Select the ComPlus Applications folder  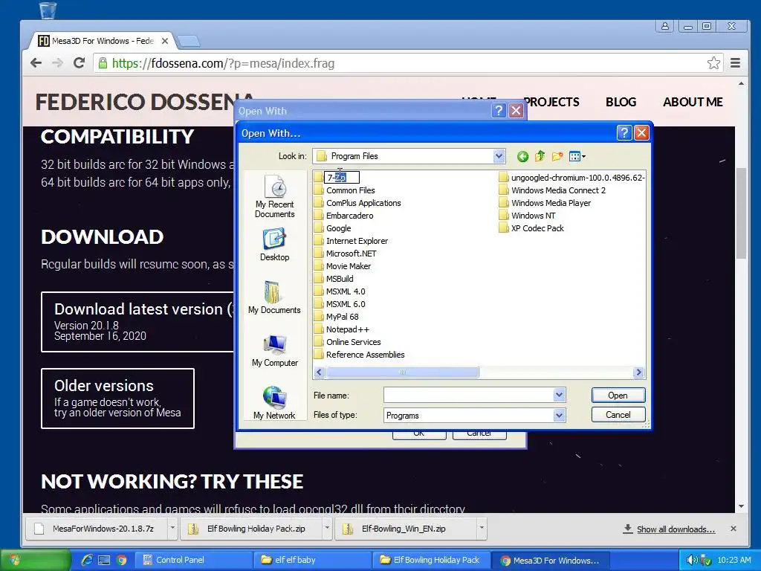357,203
